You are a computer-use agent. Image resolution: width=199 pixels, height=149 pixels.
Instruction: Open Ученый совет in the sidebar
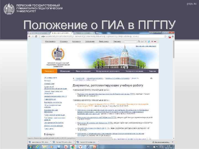pos(49,84)
